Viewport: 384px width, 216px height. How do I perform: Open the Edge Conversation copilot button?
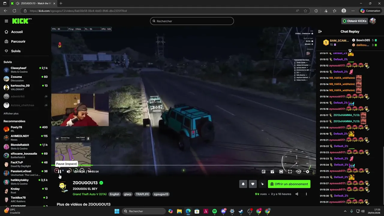[370, 11]
